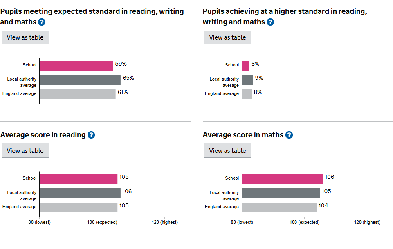Click England average bar showing 8%
The width and height of the screenshot is (393, 249).
tap(247, 94)
